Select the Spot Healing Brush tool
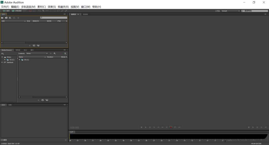 click(x=66, y=11)
